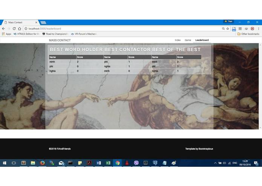Switch to Microsoft Word on taskbar
This screenshot has height=186, width=262.
(99, 163)
